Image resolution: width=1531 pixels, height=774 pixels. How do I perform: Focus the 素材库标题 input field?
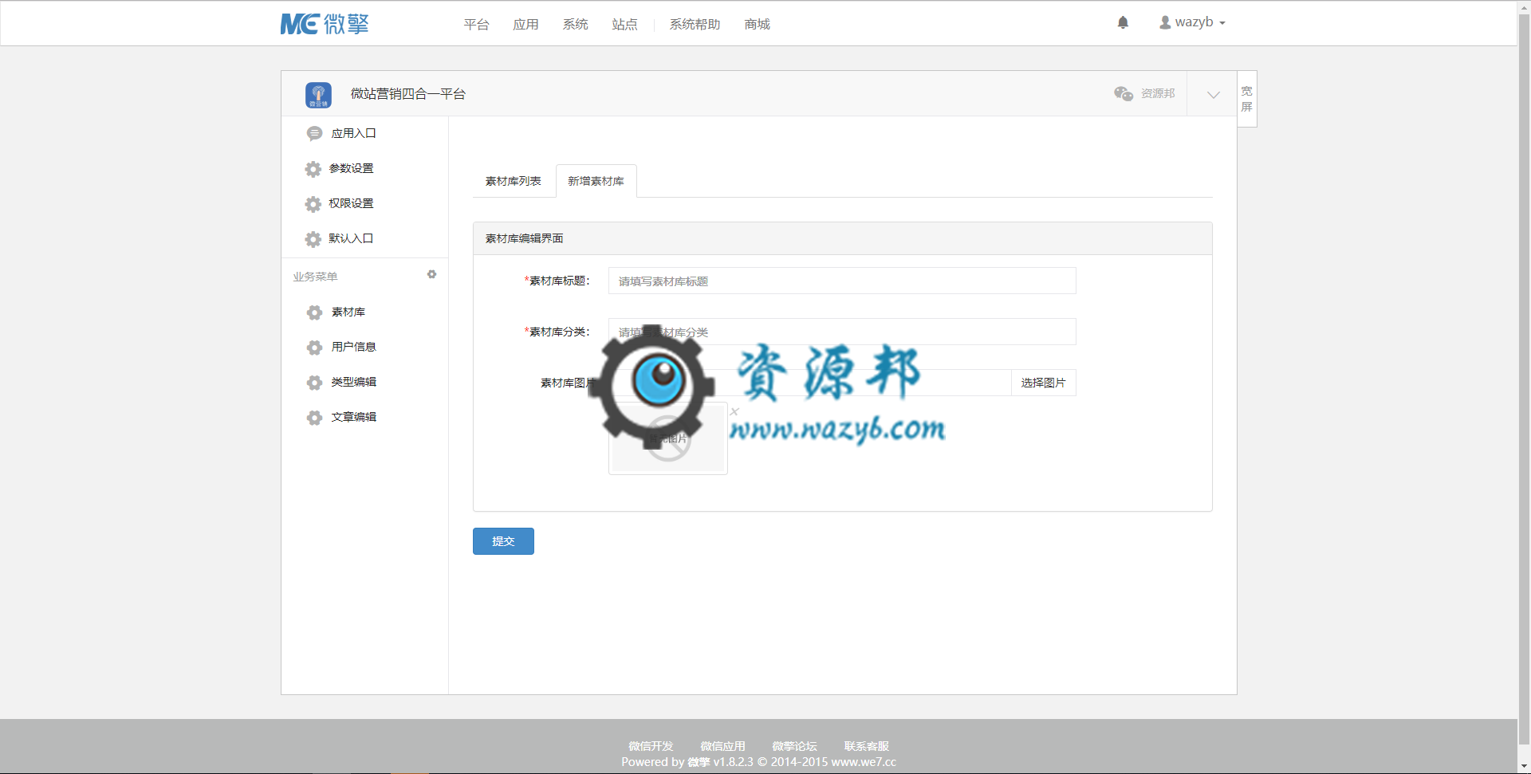tap(842, 281)
